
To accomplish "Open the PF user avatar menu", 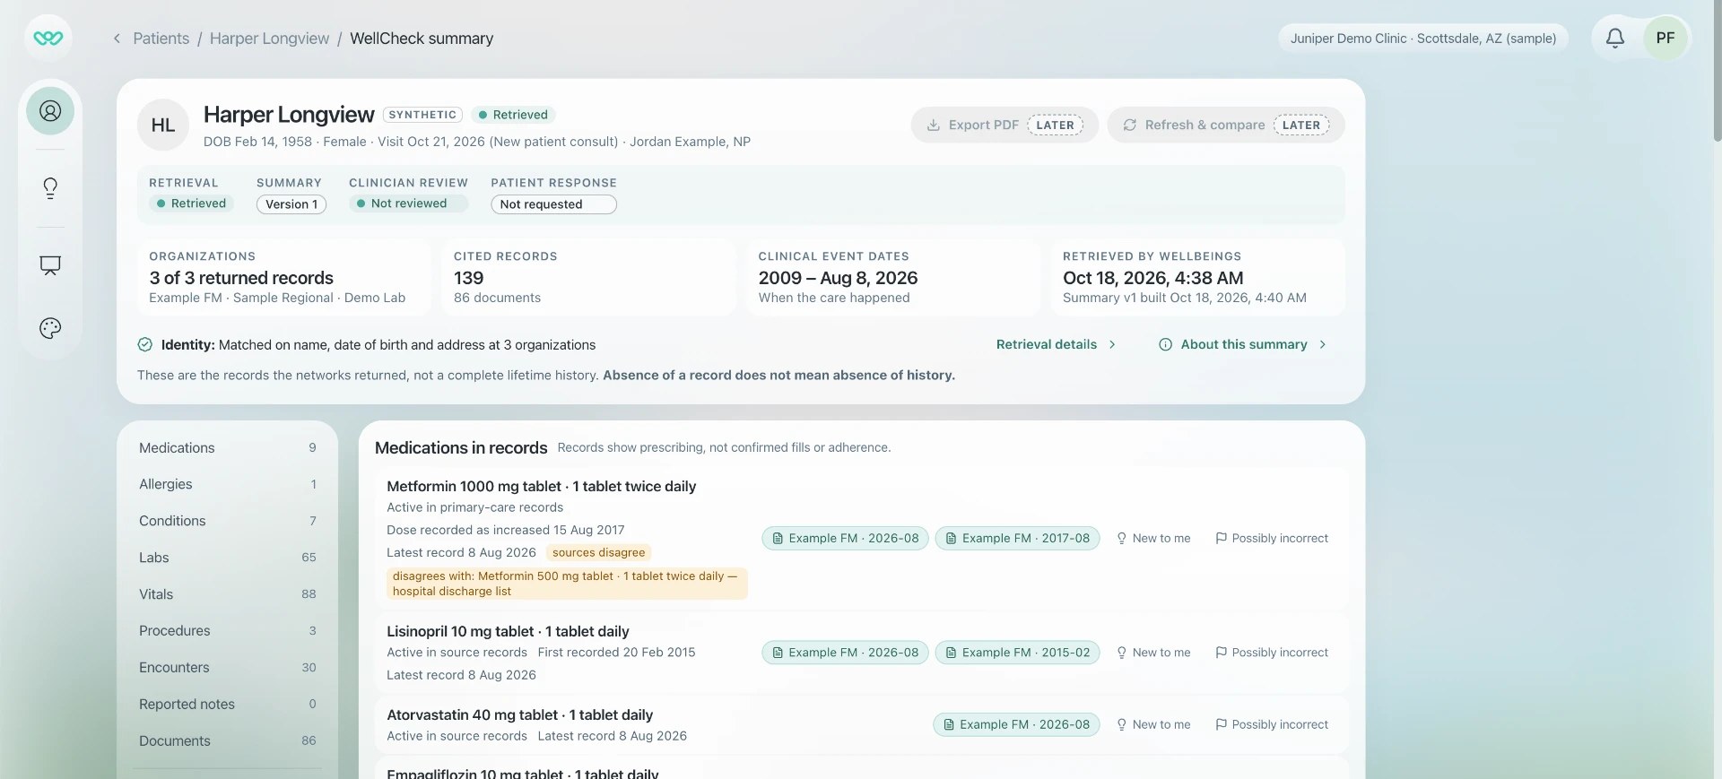I will (x=1665, y=38).
